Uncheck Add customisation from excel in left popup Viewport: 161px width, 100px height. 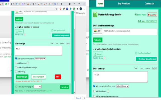pos(16,58)
